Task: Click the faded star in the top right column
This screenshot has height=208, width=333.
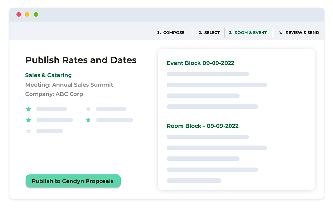Action: 88,109
